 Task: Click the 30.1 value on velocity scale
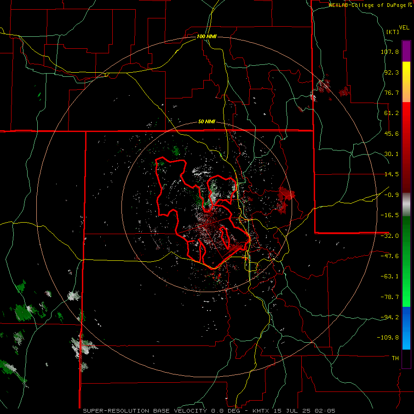[391, 154]
